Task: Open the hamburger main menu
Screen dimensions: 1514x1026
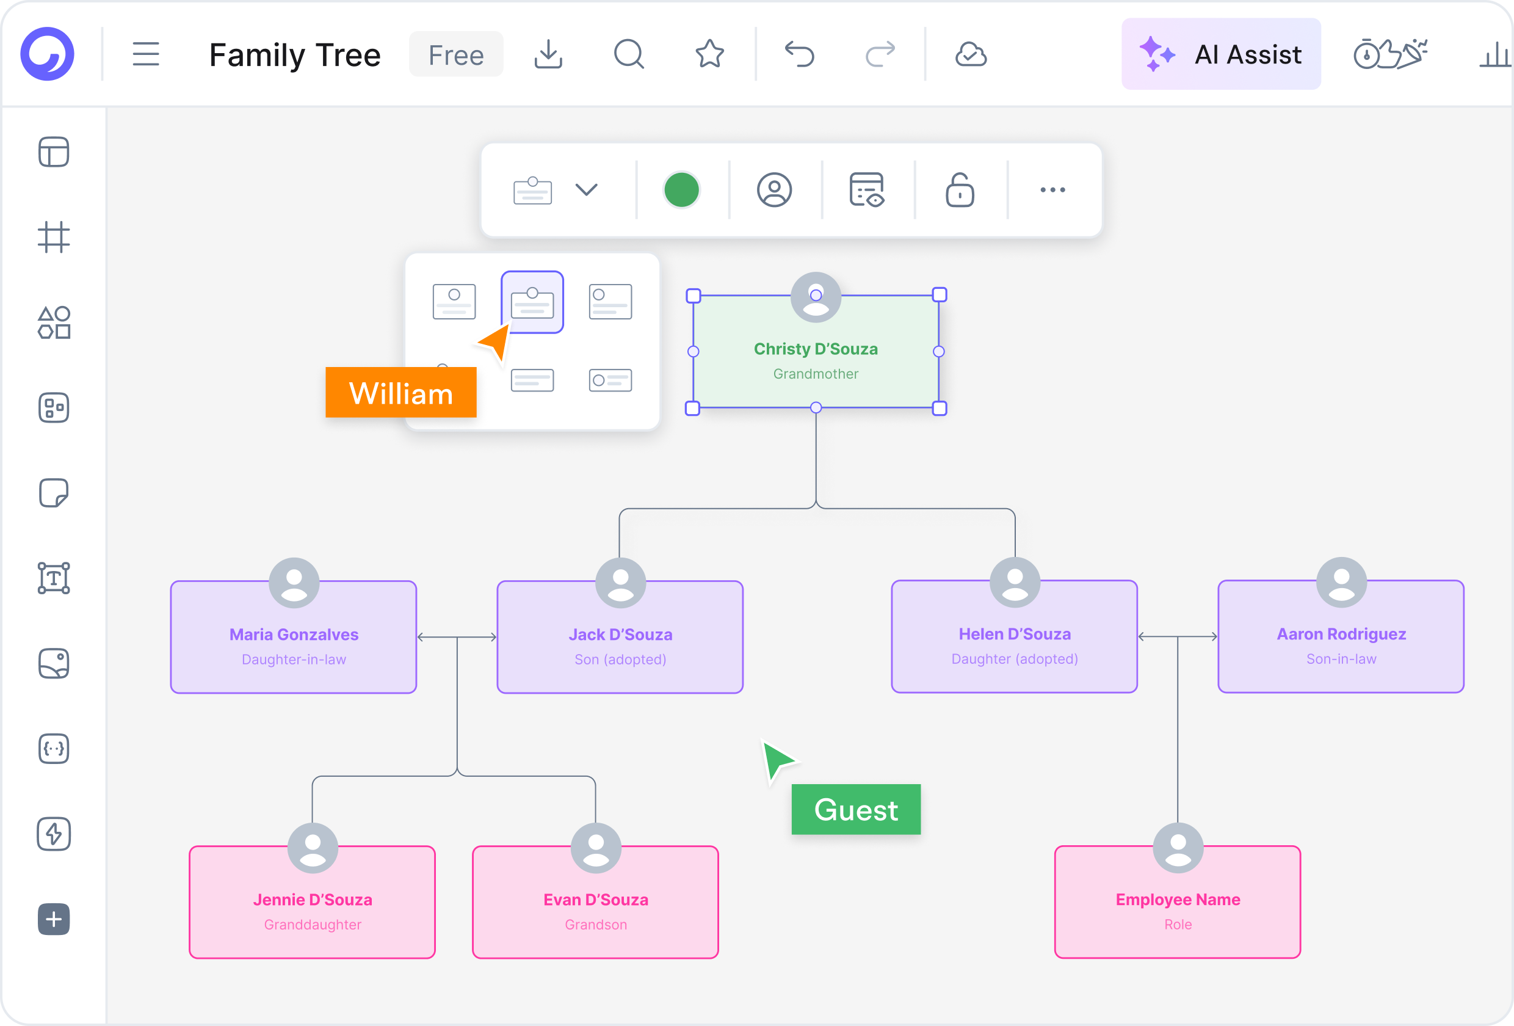Action: (x=146, y=54)
